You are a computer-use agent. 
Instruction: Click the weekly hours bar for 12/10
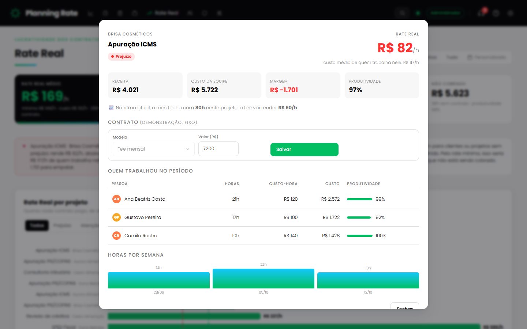[x=368, y=280]
